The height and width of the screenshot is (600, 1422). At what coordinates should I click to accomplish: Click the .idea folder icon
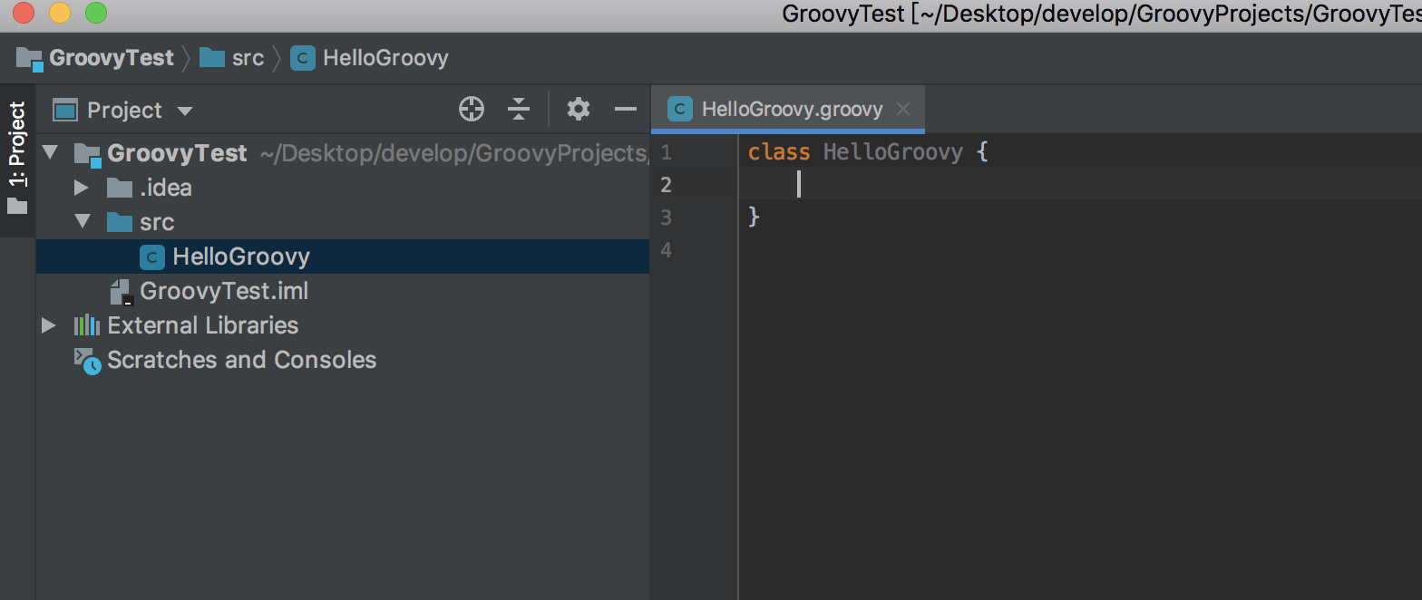click(120, 188)
